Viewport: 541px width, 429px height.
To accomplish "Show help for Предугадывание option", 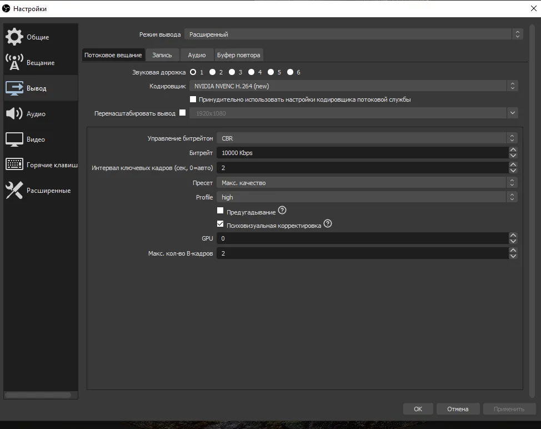I will (282, 210).
